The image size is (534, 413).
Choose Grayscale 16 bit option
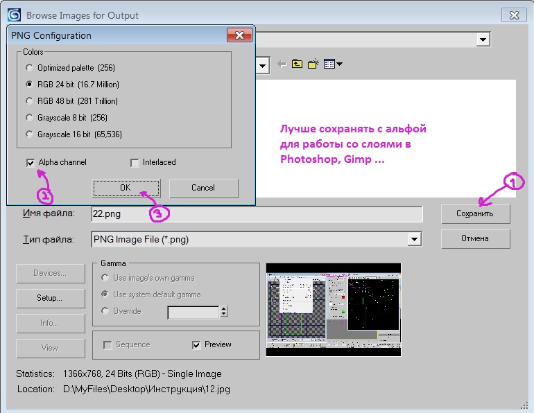point(29,134)
